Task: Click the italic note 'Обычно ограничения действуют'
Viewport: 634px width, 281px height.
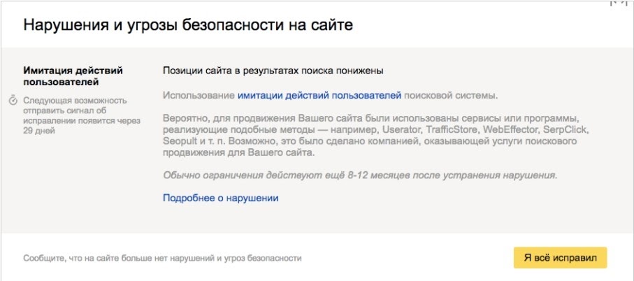Action: pos(359,175)
